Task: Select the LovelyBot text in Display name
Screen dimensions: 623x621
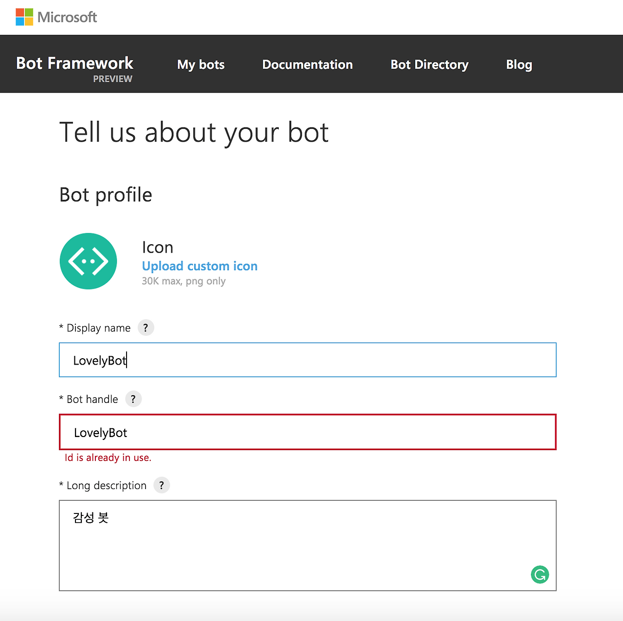Action: pyautogui.click(x=99, y=360)
